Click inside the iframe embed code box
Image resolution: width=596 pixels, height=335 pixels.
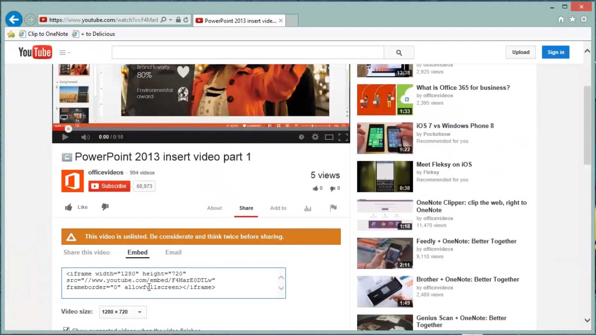(174, 283)
